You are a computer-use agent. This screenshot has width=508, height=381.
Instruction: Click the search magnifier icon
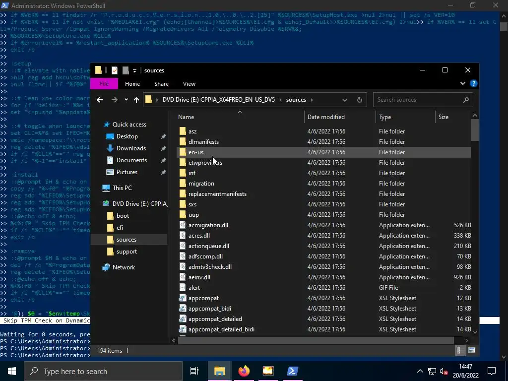click(x=466, y=100)
